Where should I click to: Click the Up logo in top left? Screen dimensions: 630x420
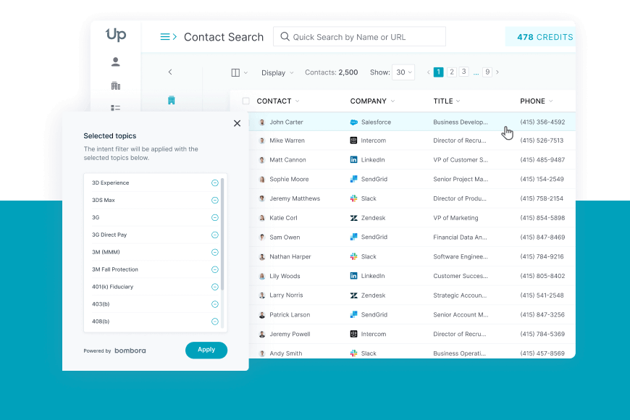click(115, 34)
